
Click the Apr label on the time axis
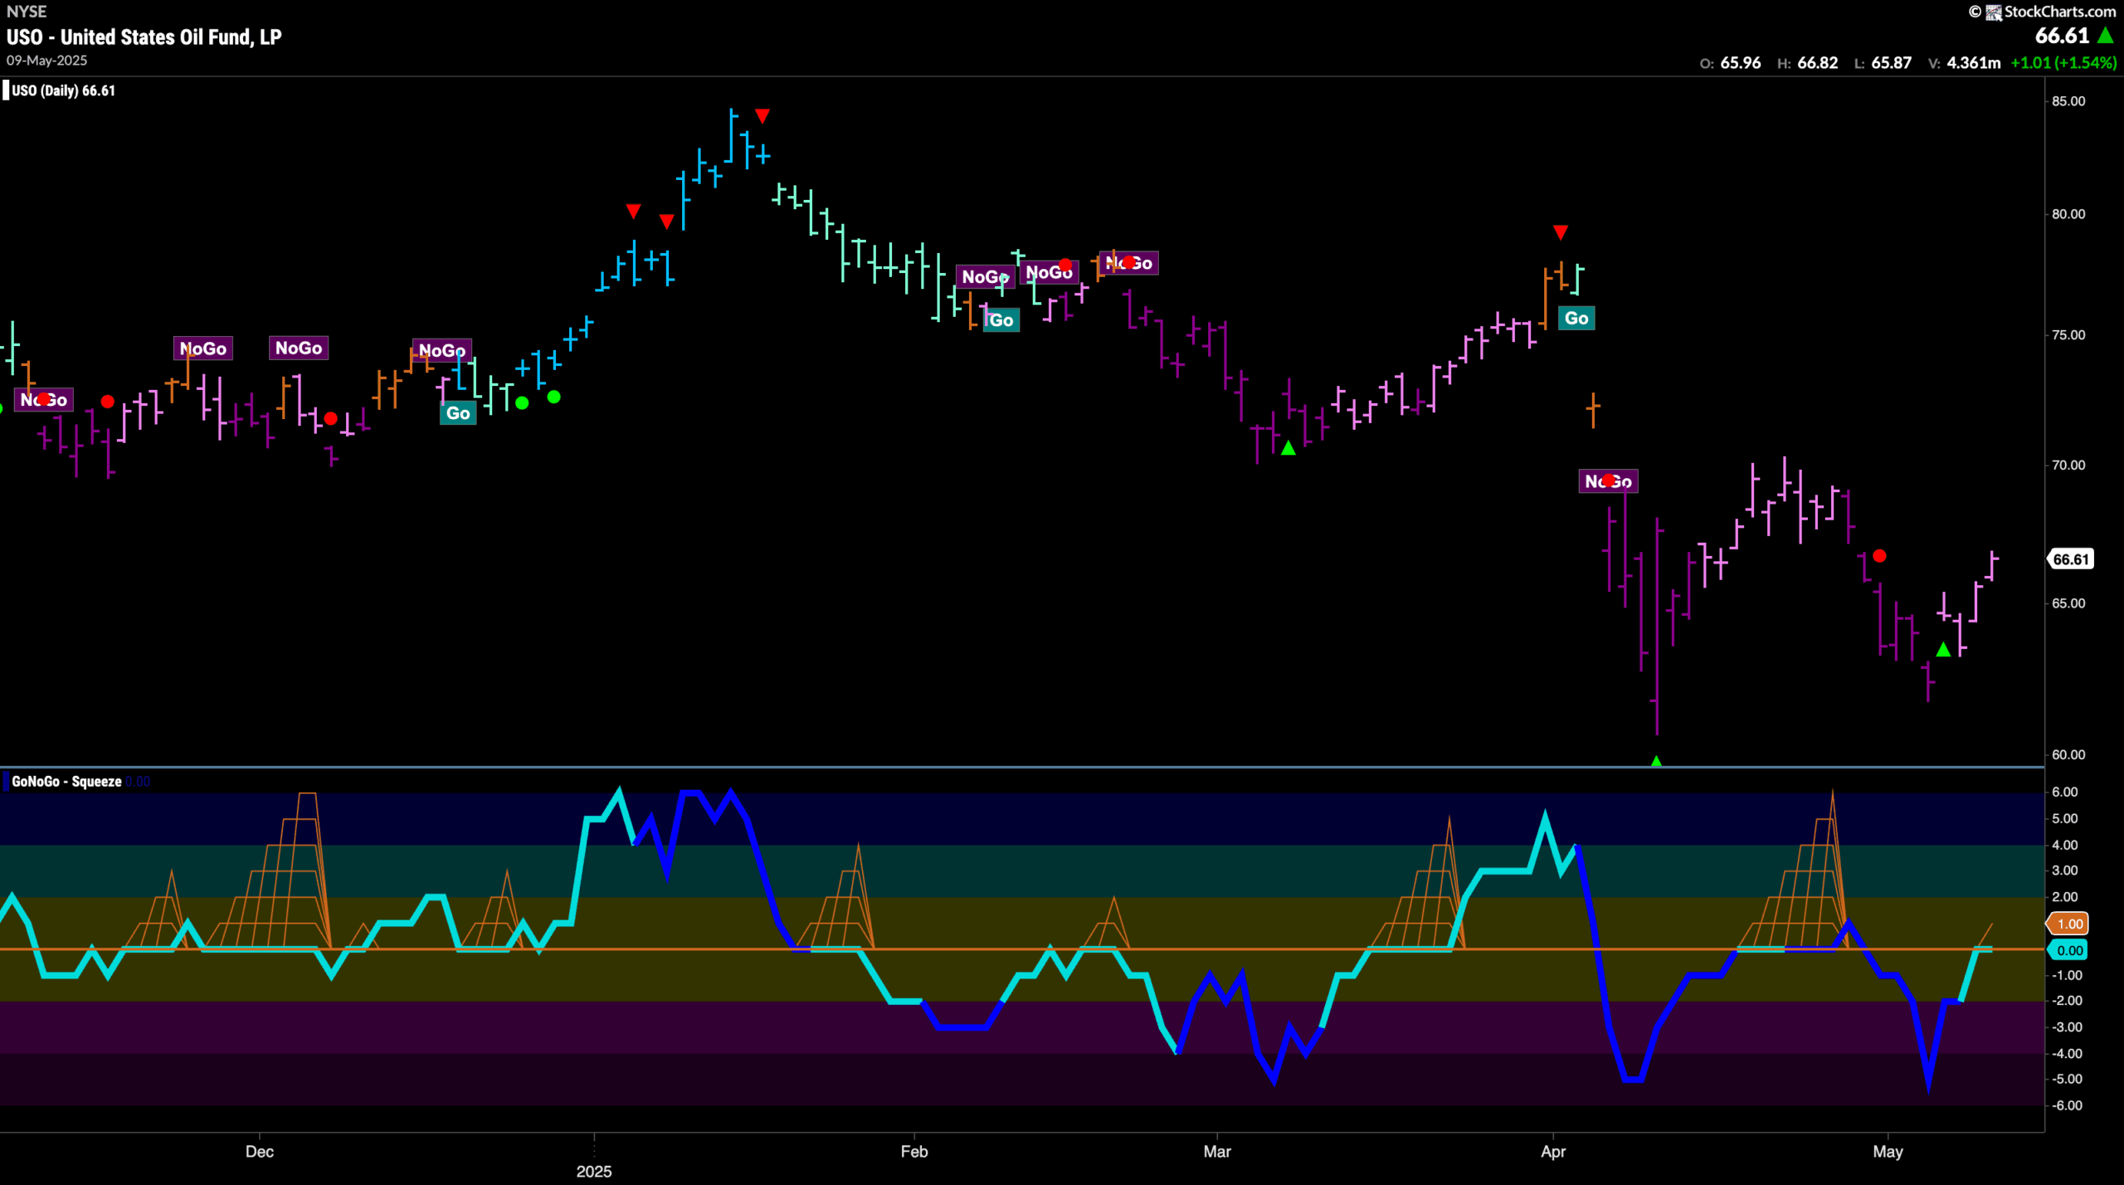click(x=1552, y=1151)
